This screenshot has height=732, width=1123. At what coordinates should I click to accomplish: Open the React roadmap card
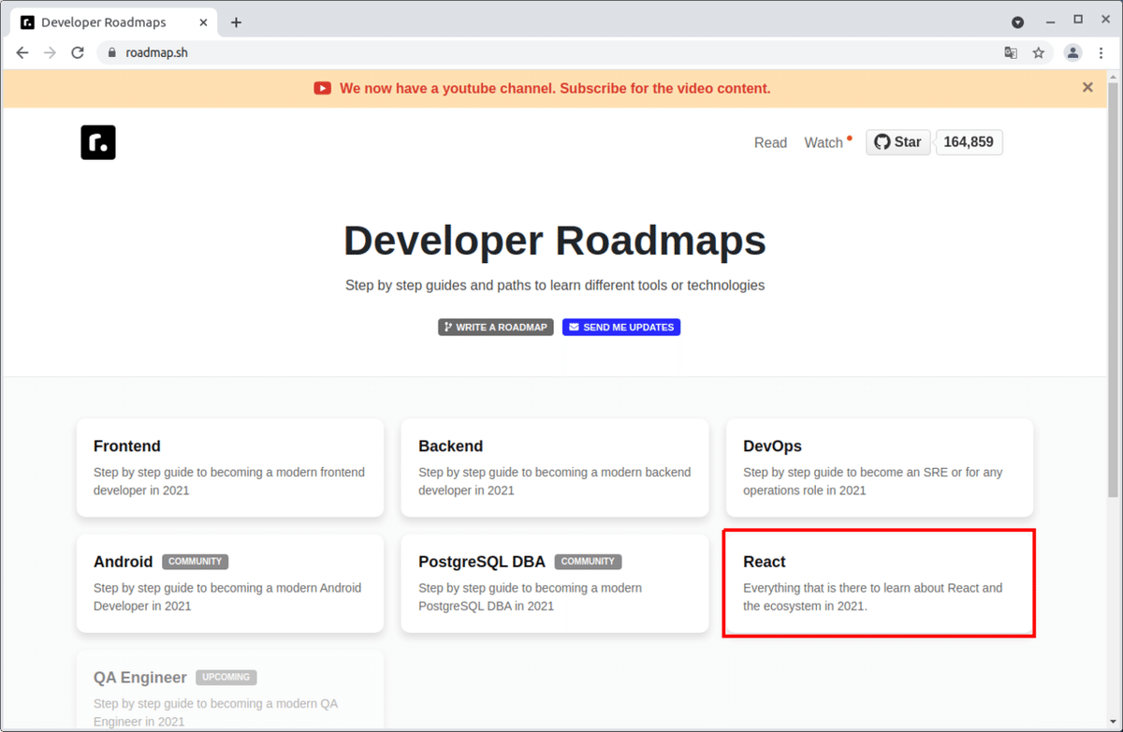(878, 582)
